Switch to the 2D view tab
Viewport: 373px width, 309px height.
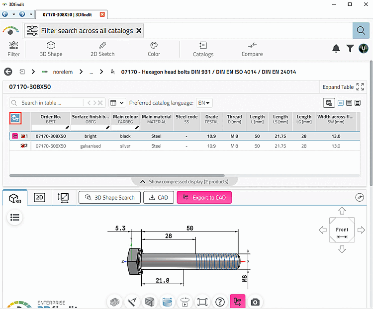(39, 198)
